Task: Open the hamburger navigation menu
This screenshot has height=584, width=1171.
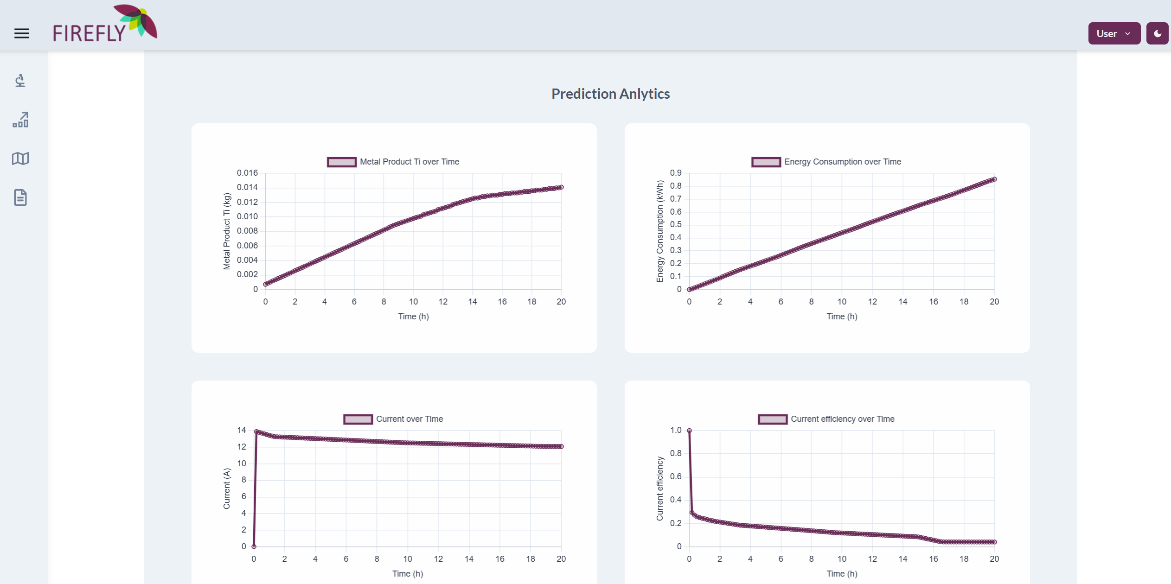Action: tap(21, 33)
